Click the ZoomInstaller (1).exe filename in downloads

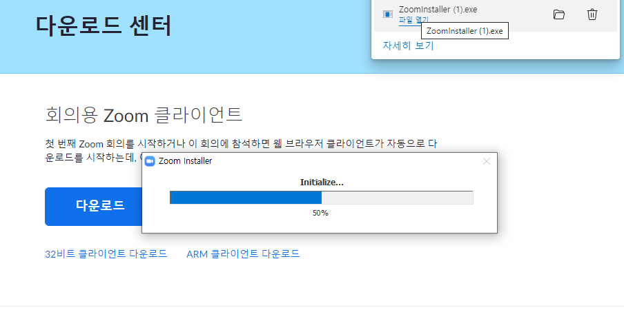coord(438,10)
